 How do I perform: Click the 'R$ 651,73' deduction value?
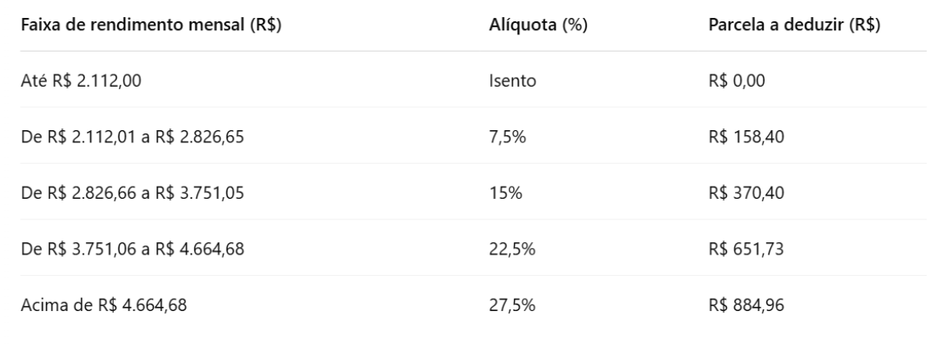click(746, 249)
